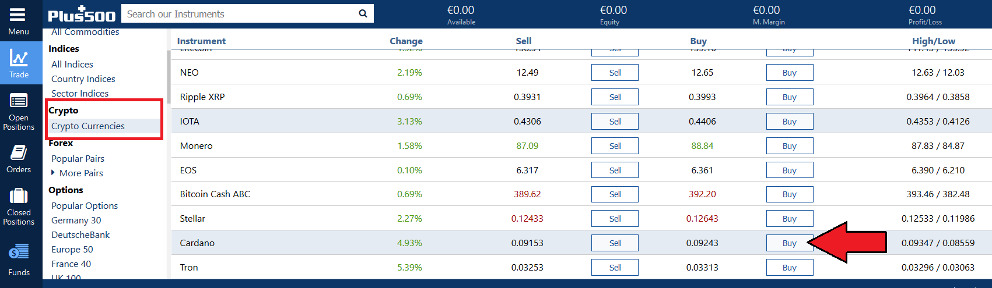Viewport: 992px width, 288px height.
Task: Click Buy for Stellar
Action: (790, 219)
